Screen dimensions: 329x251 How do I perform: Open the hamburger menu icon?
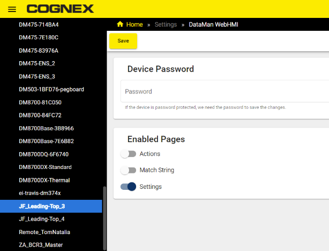(12, 9)
